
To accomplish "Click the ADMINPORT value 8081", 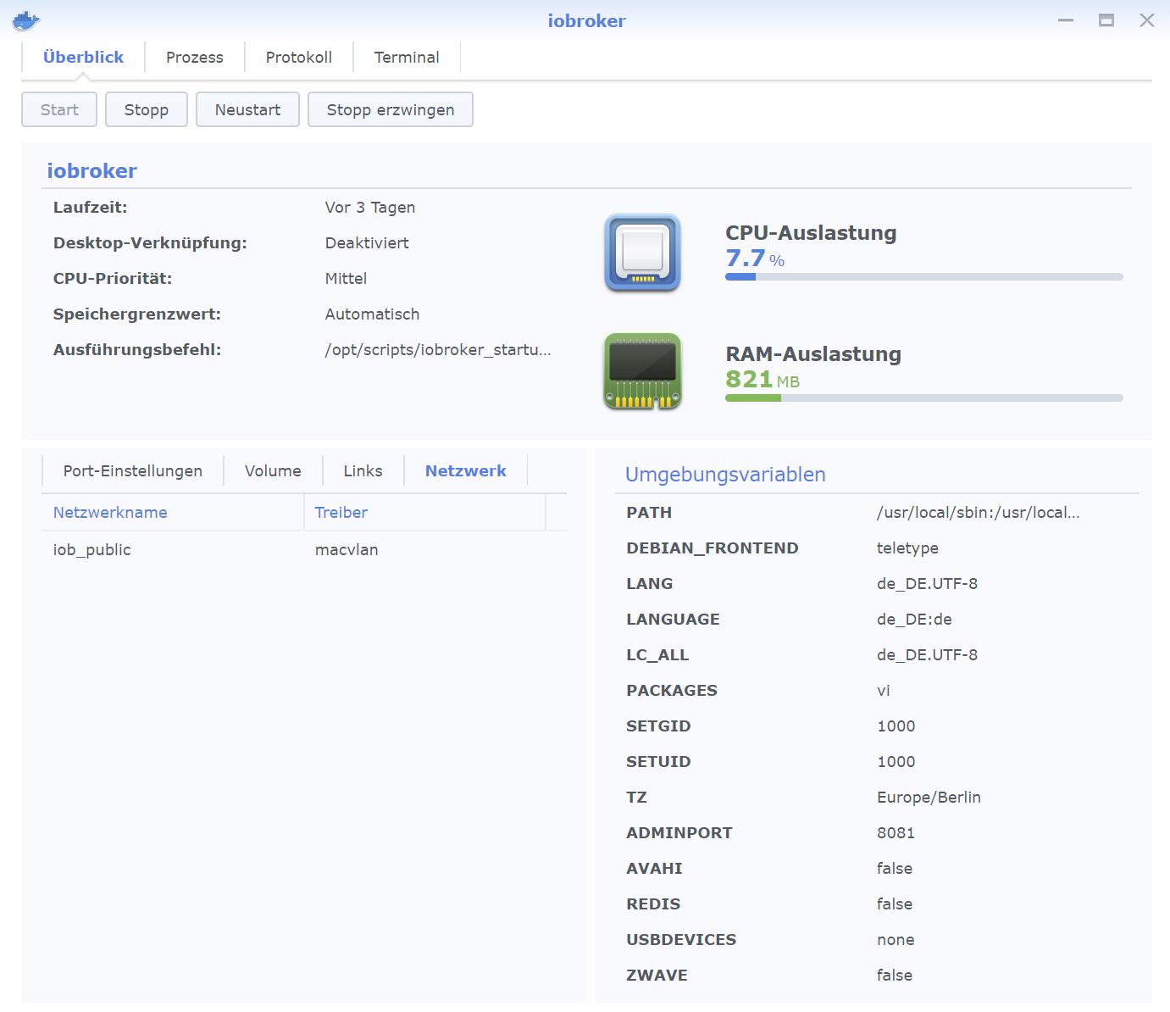I will tap(896, 832).
